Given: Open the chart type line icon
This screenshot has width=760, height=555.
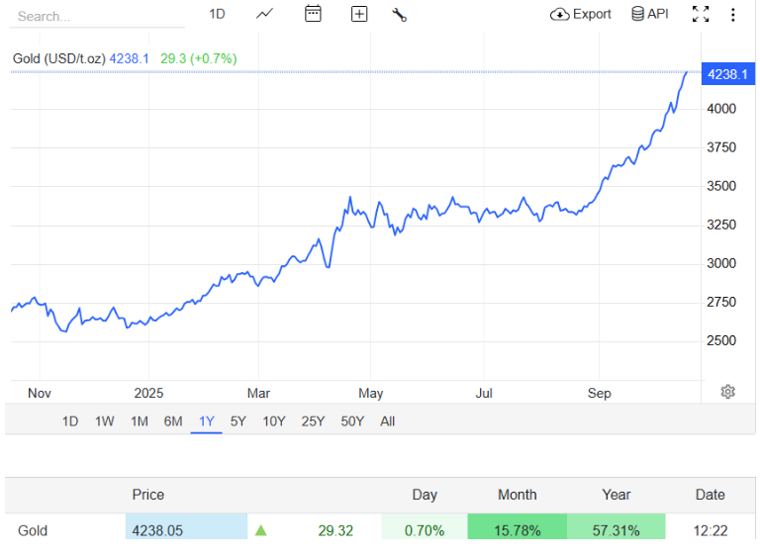Looking at the screenshot, I should [x=265, y=14].
